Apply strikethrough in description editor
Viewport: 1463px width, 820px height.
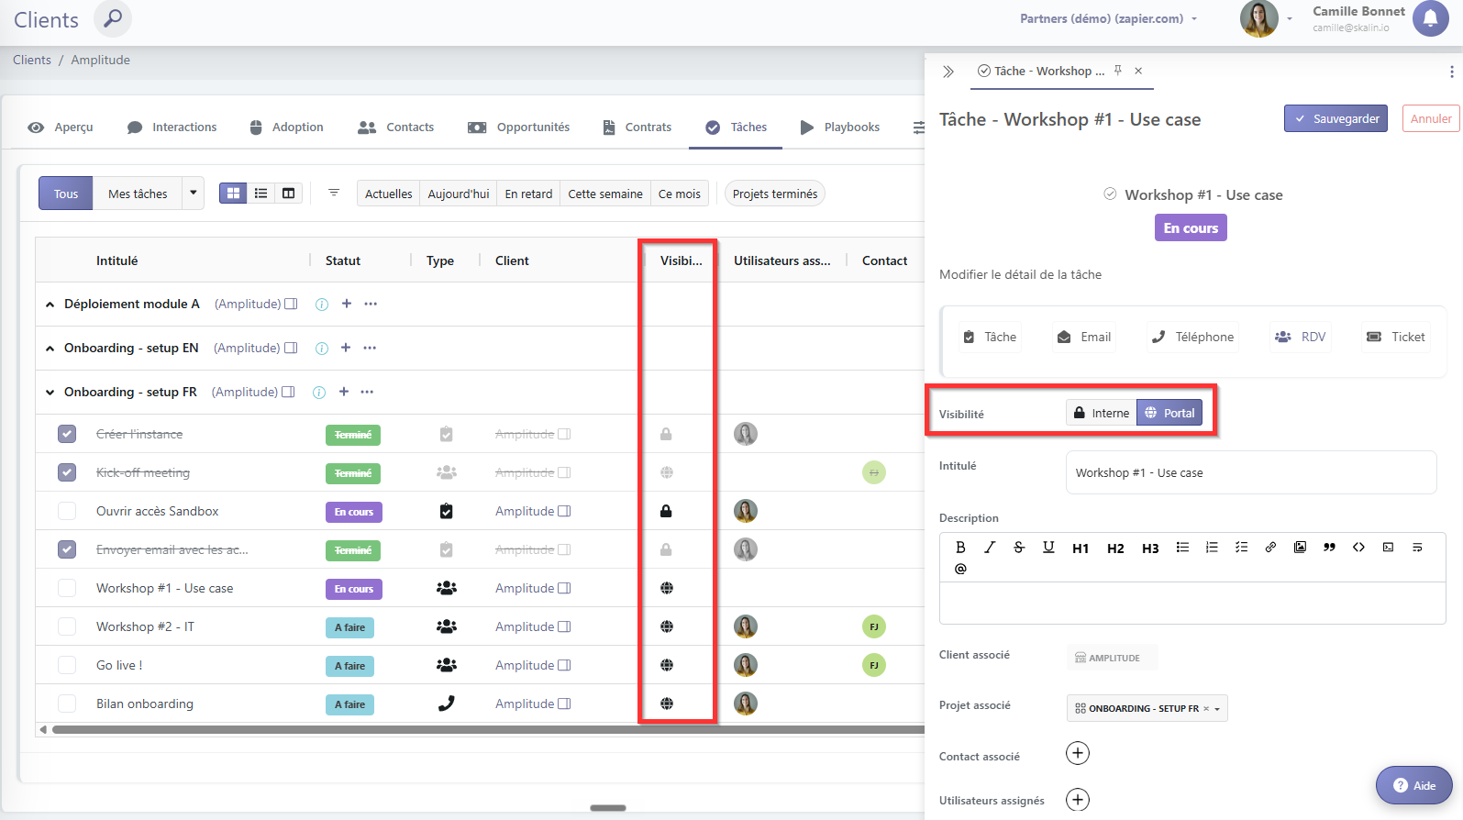1019,548
